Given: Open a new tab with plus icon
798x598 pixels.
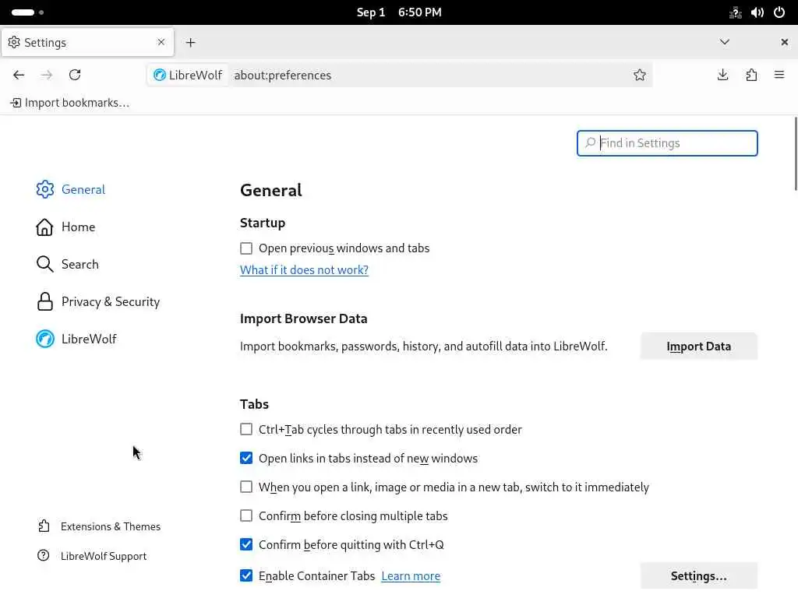Looking at the screenshot, I should point(191,42).
